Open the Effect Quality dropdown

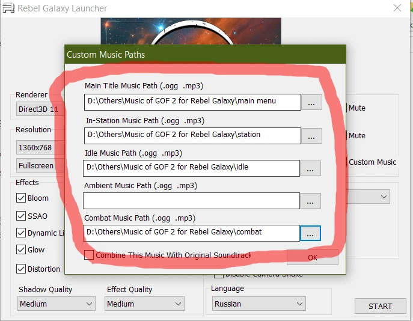[144, 304]
